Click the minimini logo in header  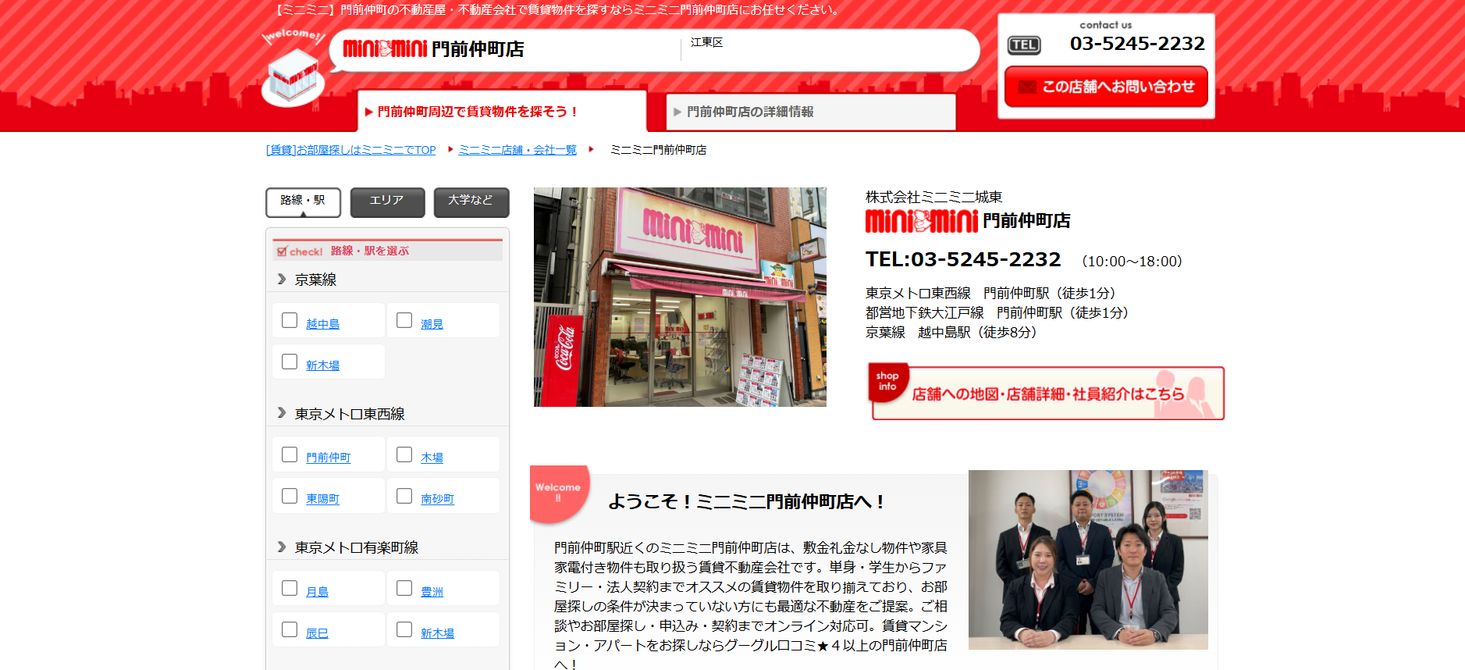(x=386, y=48)
